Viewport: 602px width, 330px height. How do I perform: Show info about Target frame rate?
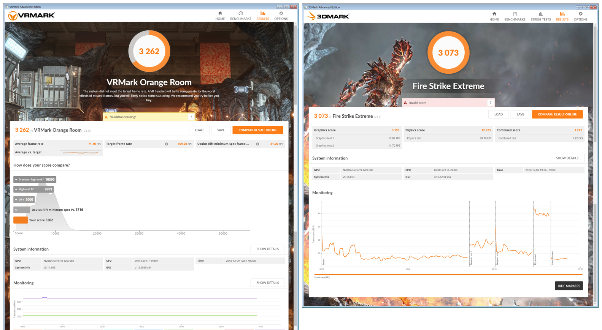point(167,144)
